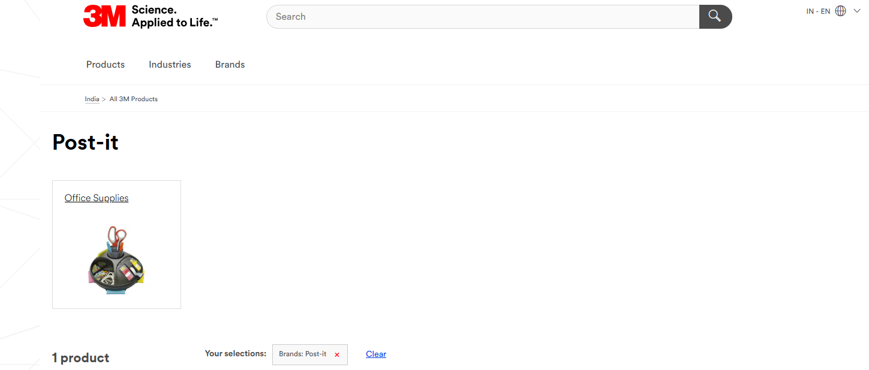Viewport: 869px width, 370px height.
Task: Click the globe language icon
Action: pyautogui.click(x=841, y=11)
